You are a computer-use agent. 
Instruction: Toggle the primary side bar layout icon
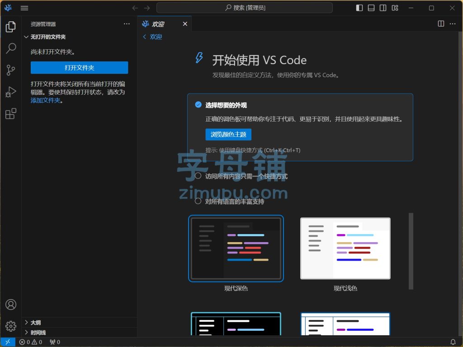tap(359, 8)
